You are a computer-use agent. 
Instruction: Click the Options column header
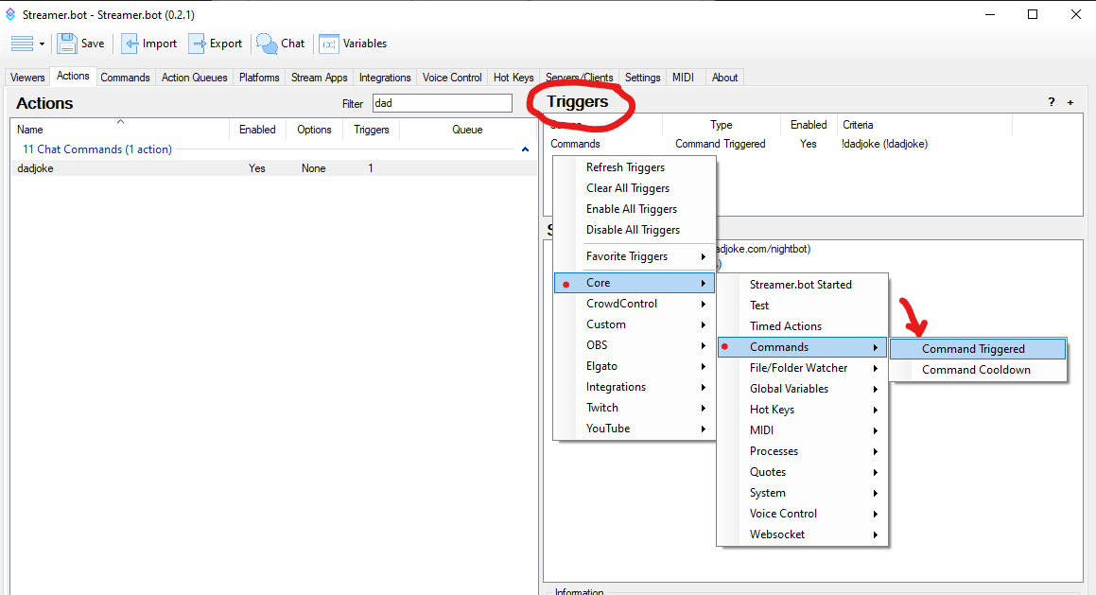pos(314,130)
